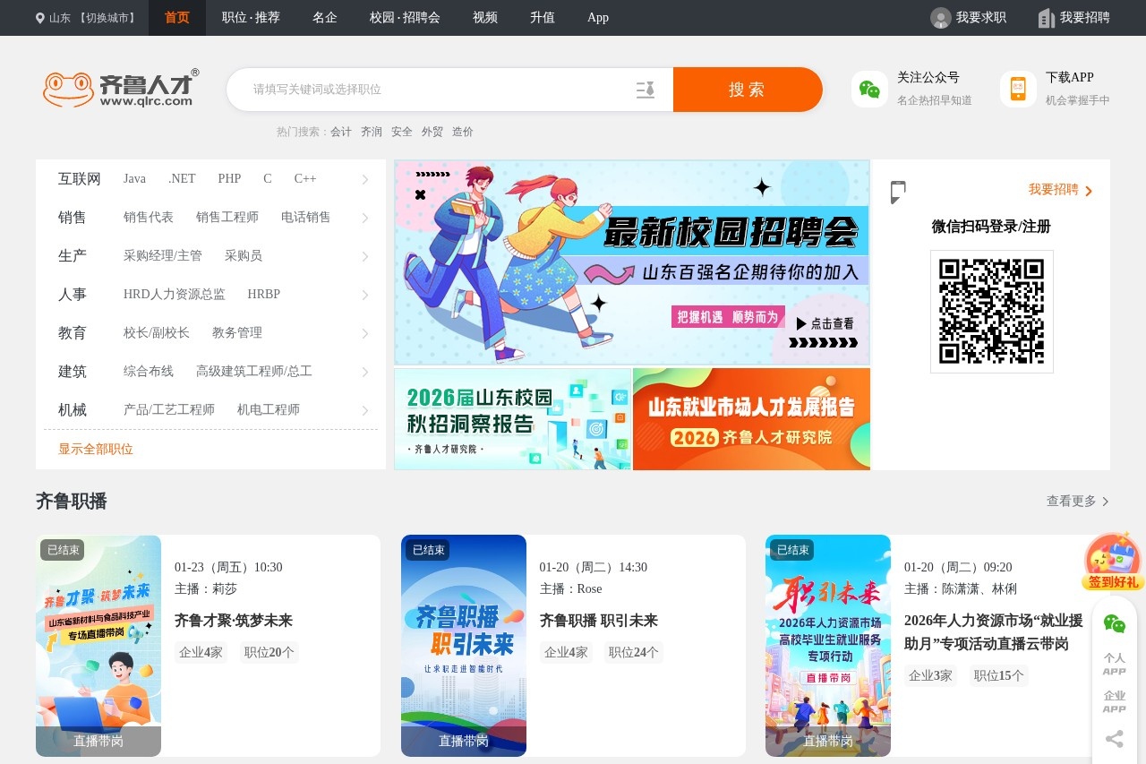
Task: Click the WeChat login QR code
Action: [x=992, y=312]
